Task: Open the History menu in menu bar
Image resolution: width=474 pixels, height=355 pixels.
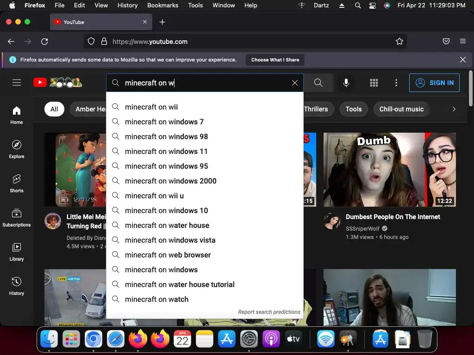Action: pyautogui.click(x=128, y=5)
